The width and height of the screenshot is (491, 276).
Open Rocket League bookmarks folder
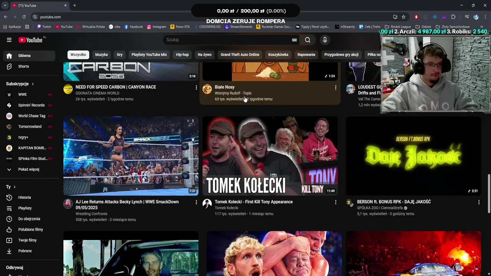tap(398, 27)
